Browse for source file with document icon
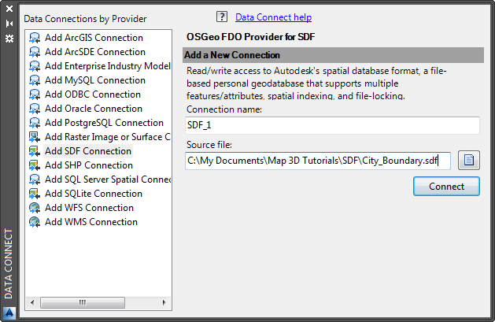The height and width of the screenshot is (322, 495). pyautogui.click(x=469, y=160)
